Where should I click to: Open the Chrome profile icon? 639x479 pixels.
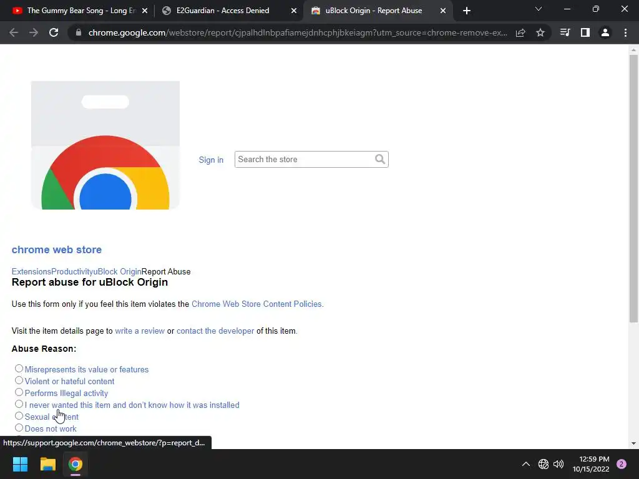click(x=605, y=32)
